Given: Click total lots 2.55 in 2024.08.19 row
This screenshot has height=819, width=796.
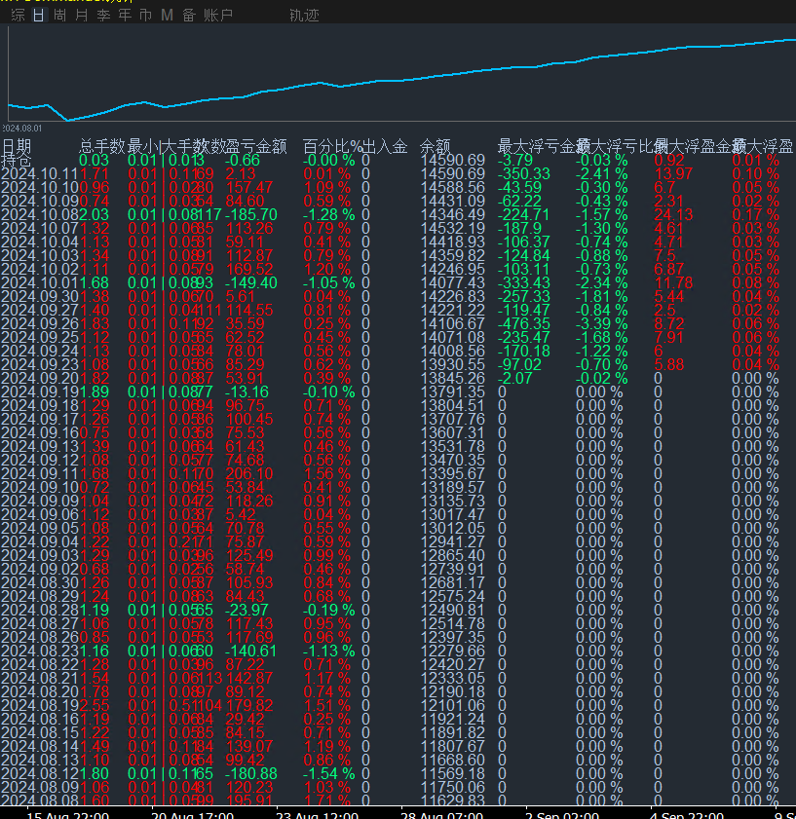Looking at the screenshot, I should [x=95, y=705].
